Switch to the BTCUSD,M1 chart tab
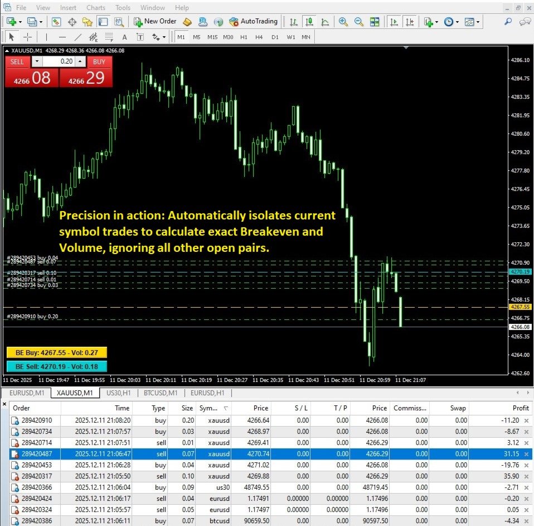 click(160, 393)
